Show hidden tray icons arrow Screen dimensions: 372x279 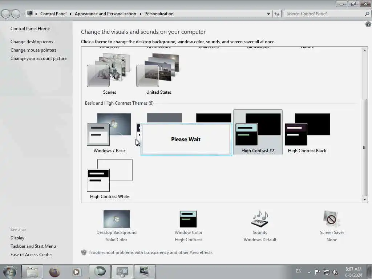click(309, 272)
